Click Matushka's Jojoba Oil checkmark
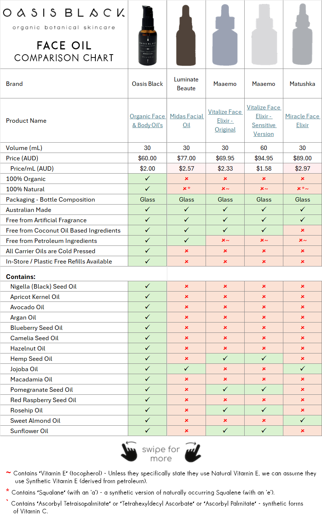The width and height of the screenshot is (322, 516). 302,369
